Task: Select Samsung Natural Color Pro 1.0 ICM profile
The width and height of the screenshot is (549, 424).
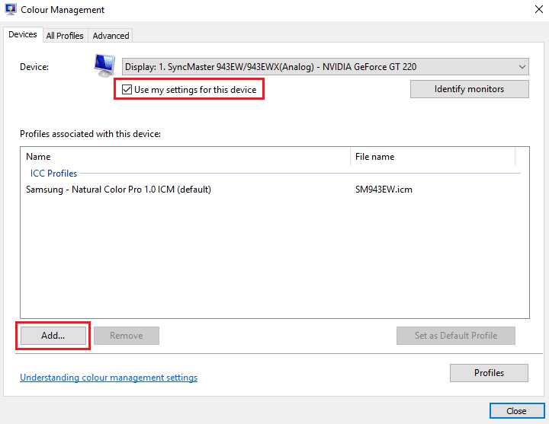Action: click(118, 190)
